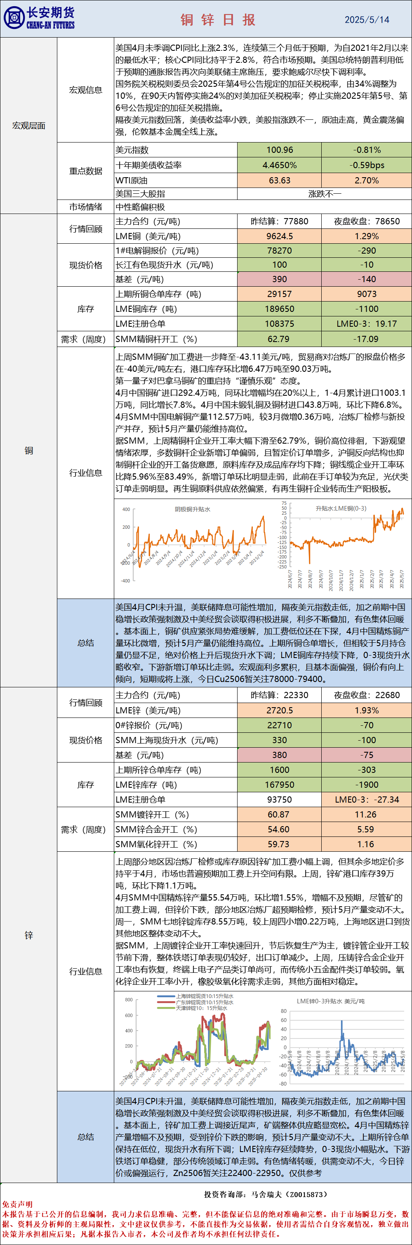The image size is (412, 1245).
Task: Click the SMM上海现货升水 value 330
Action: [x=279, y=740]
